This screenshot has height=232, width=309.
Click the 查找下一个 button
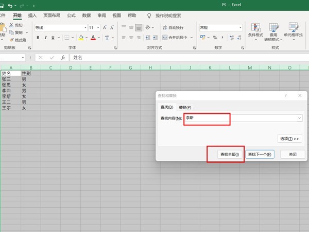pos(260,154)
